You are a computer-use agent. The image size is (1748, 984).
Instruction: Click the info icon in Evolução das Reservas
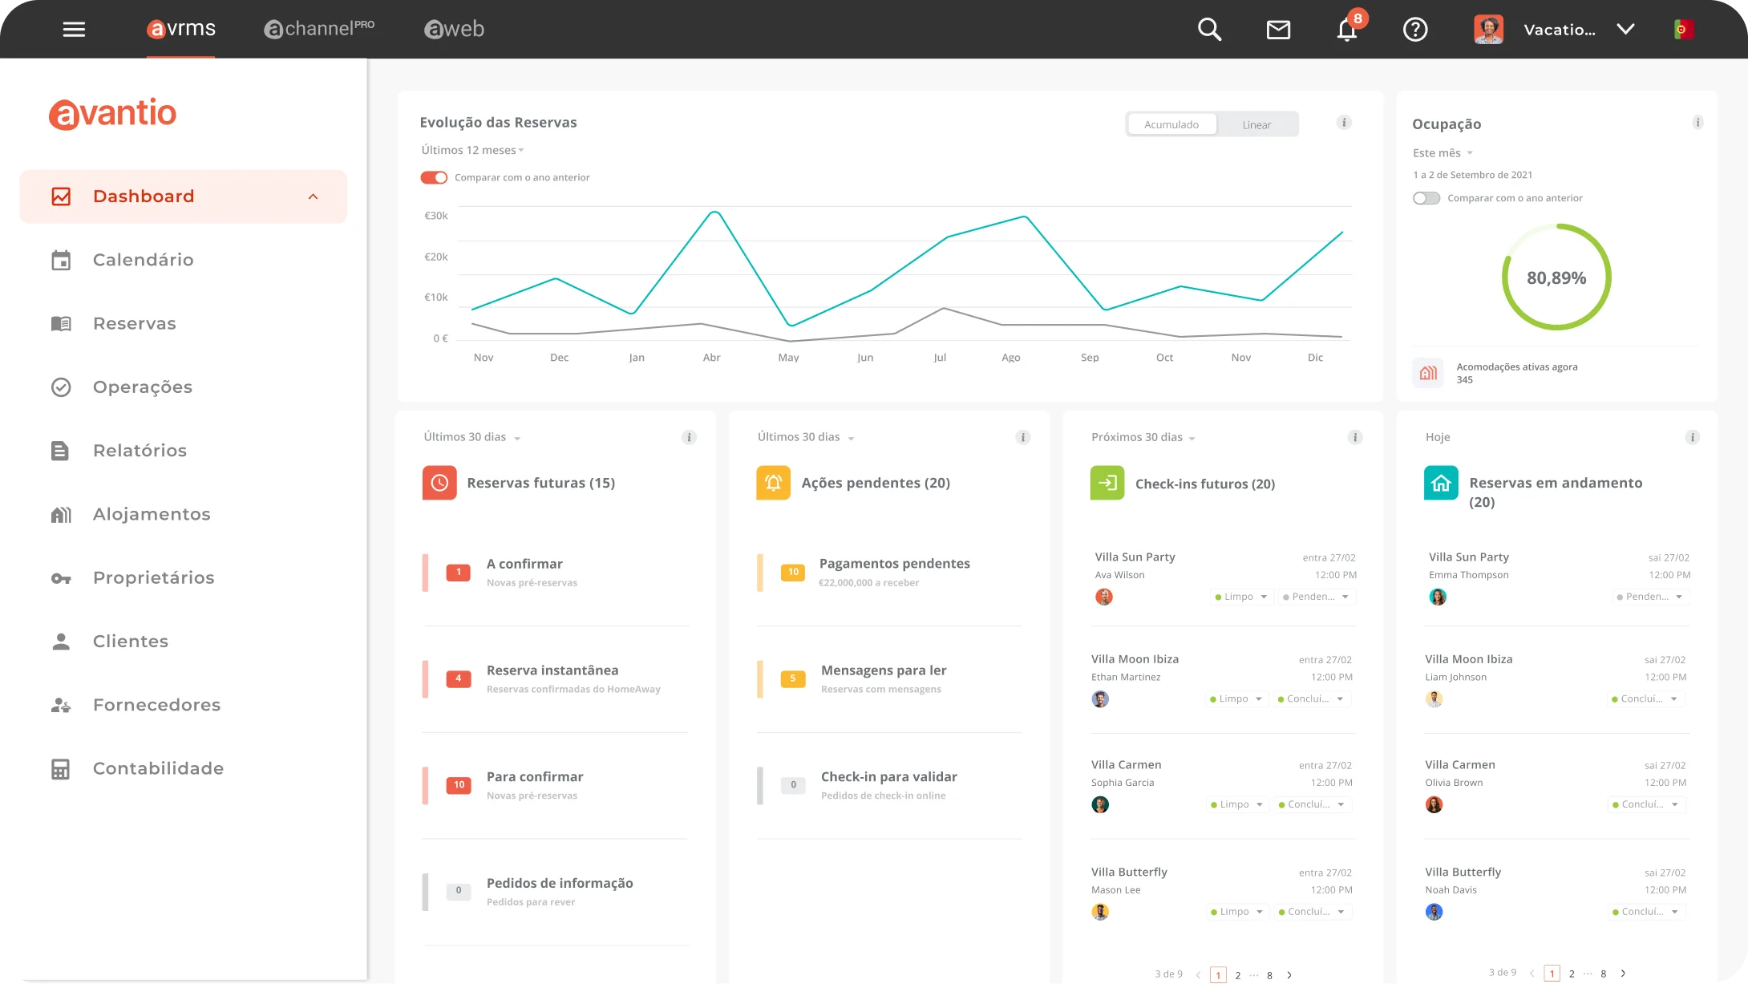coord(1345,123)
